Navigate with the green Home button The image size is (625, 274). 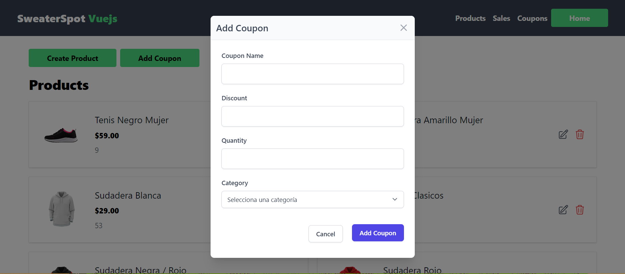579,18
